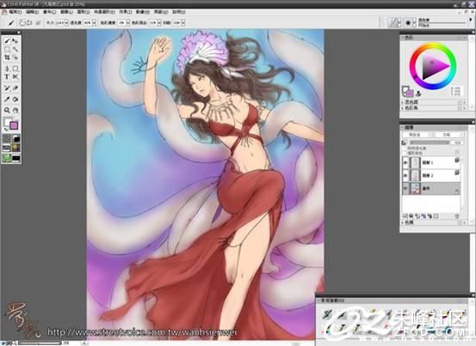
Task: Open the 視窗 (Window) menu
Action: click(161, 12)
